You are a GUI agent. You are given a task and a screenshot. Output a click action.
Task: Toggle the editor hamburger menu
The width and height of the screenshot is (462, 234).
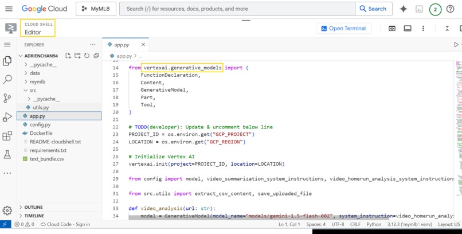[7, 45]
